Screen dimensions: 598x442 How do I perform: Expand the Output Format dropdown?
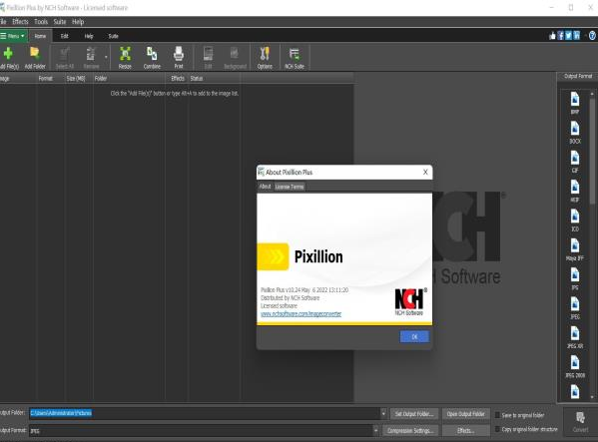[376, 431]
